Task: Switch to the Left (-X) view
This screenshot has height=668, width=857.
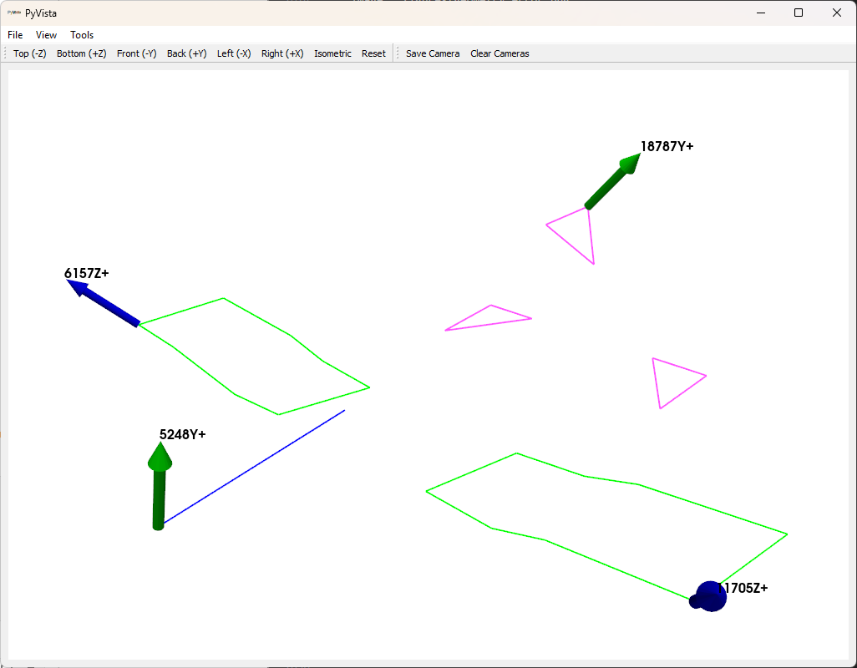Action: pyautogui.click(x=234, y=53)
